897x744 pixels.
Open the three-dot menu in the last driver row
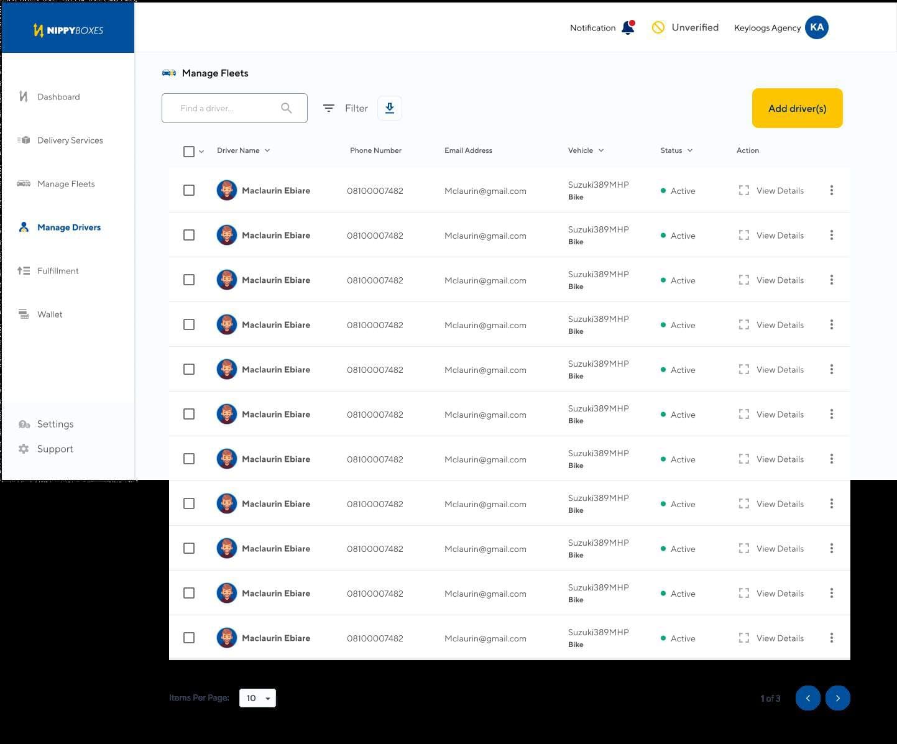coord(832,638)
